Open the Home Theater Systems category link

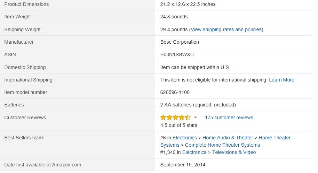coord(275,138)
